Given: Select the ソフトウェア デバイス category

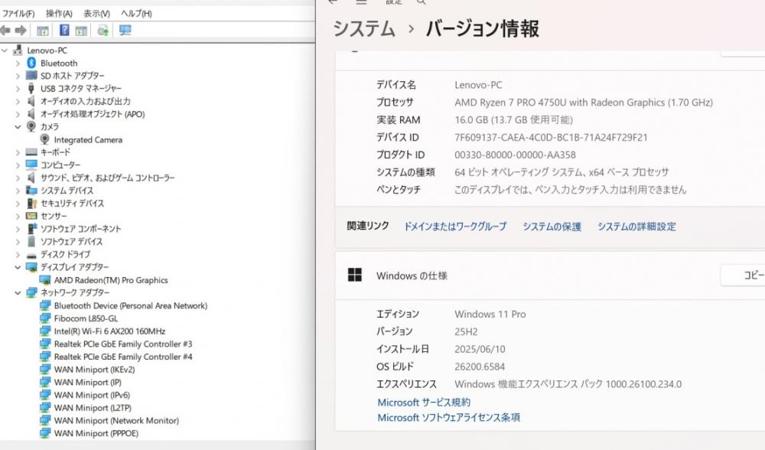Looking at the screenshot, I should pyautogui.click(x=71, y=242).
